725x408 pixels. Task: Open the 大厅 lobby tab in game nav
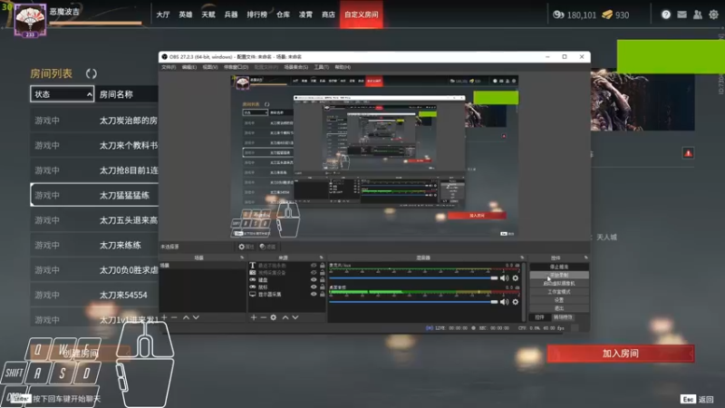pyautogui.click(x=163, y=15)
